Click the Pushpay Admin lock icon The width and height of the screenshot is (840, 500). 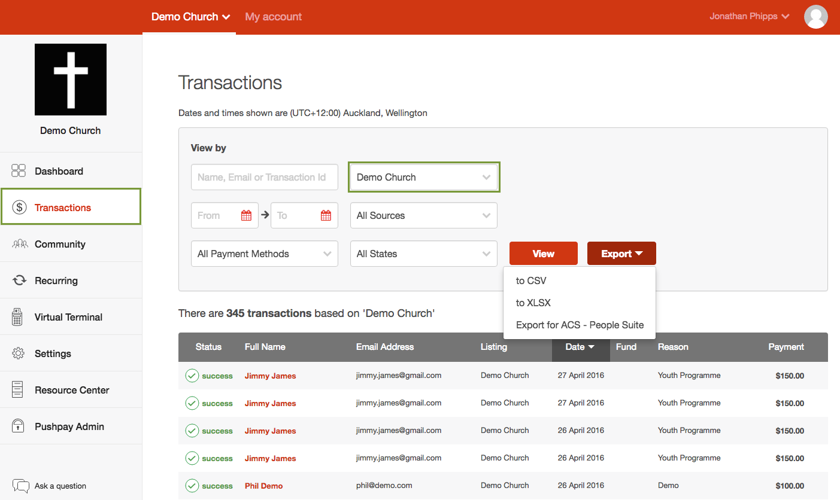click(18, 426)
